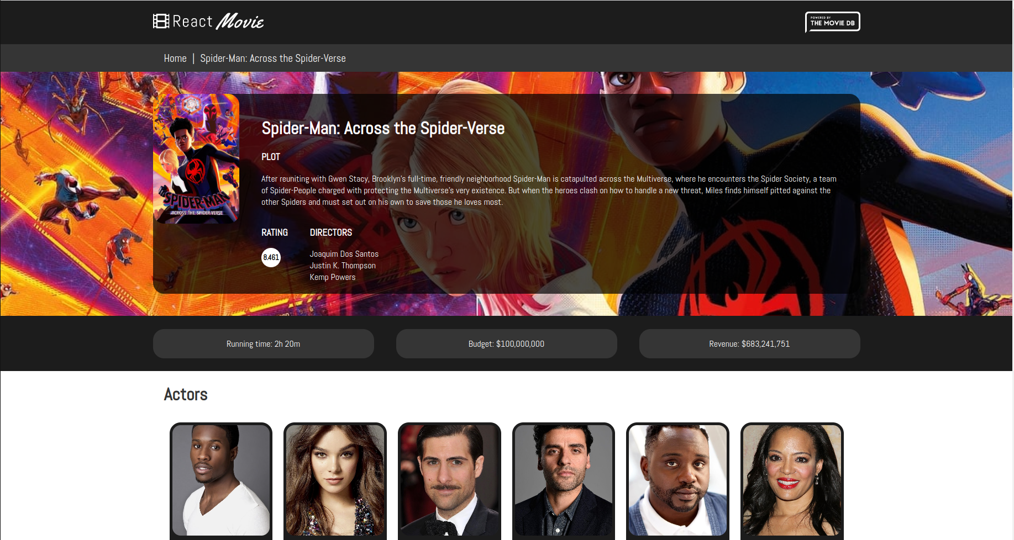The image size is (1014, 540).
Task: Go to Home in the breadcrumb
Action: tap(175, 59)
